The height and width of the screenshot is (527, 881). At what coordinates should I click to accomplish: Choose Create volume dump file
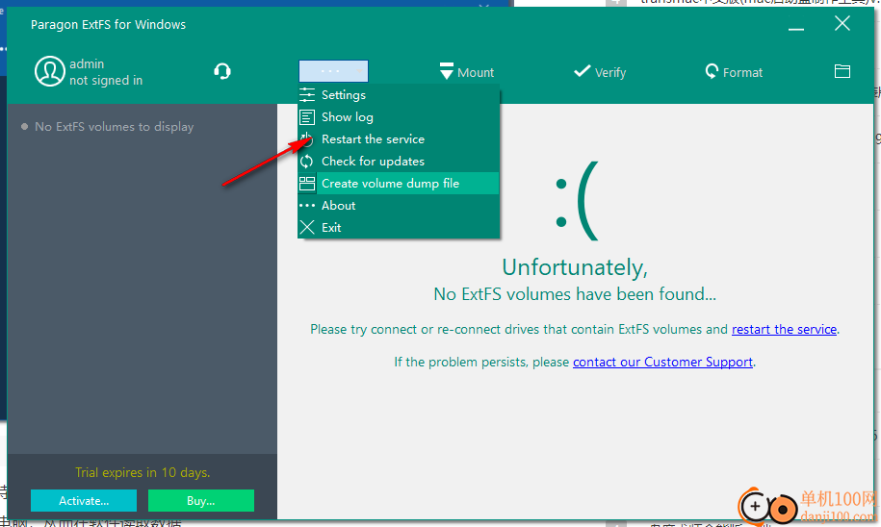[x=399, y=183]
